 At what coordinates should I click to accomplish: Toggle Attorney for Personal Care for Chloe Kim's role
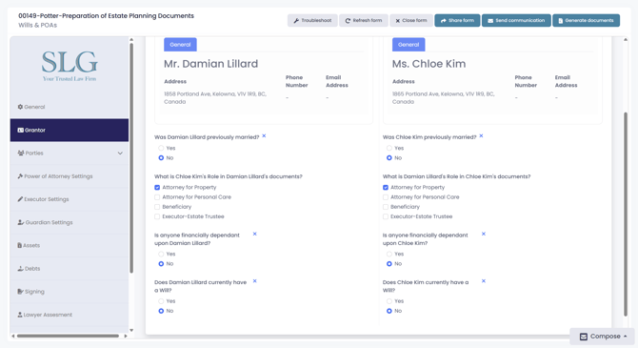point(157,197)
